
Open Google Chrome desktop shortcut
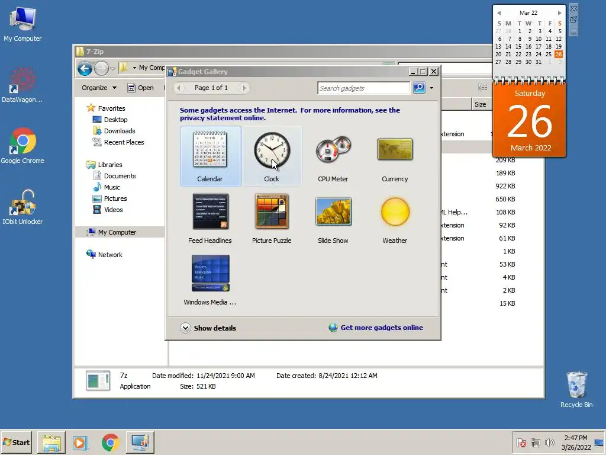click(x=22, y=146)
